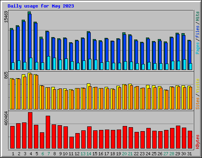Click day label 9 on the x-axis

[60, 154]
